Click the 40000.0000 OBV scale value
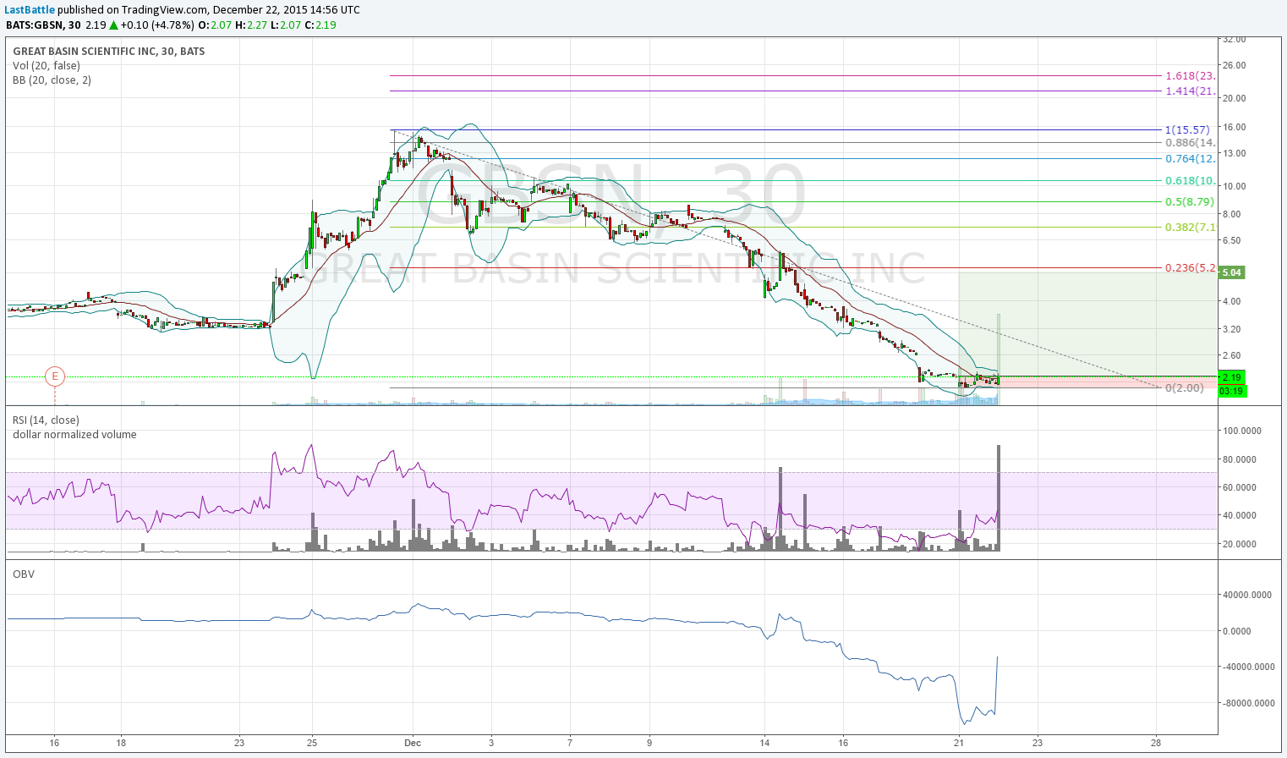The height and width of the screenshot is (758, 1287). [x=1248, y=595]
